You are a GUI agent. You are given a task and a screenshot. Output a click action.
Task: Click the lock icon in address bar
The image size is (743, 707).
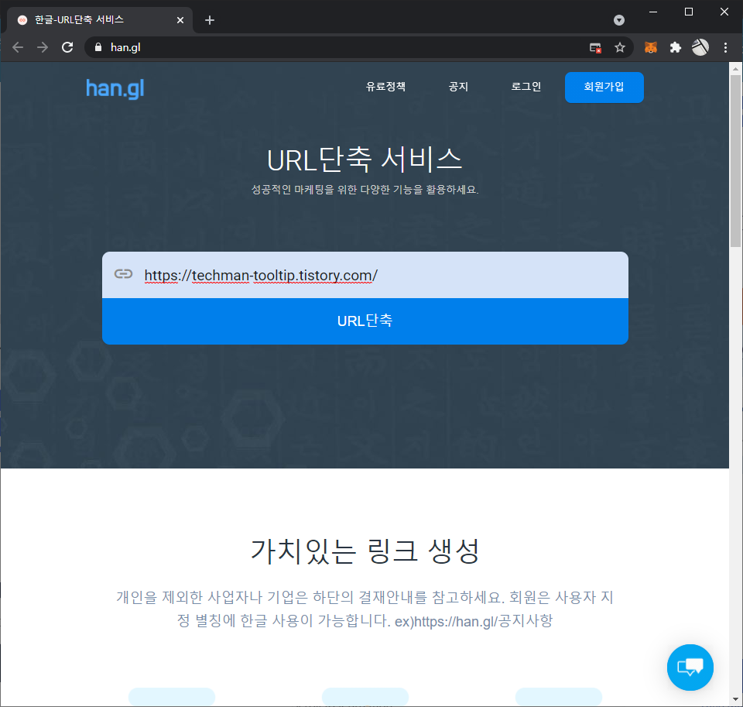tap(98, 47)
